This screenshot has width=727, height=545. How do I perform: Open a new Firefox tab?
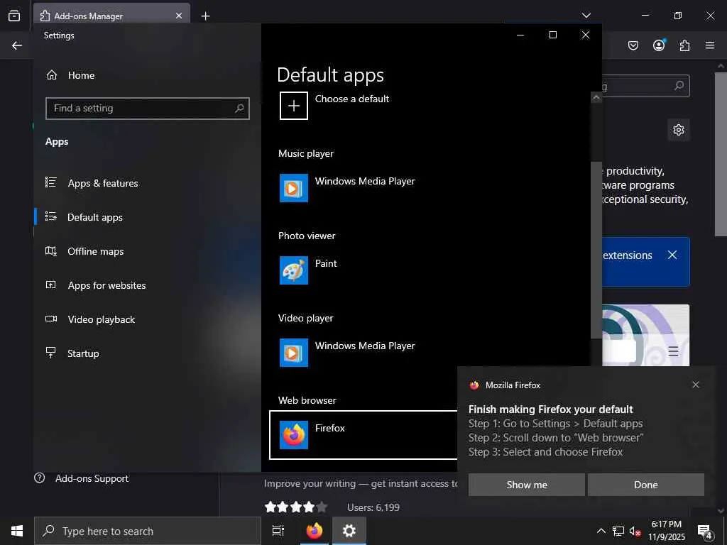tap(205, 16)
